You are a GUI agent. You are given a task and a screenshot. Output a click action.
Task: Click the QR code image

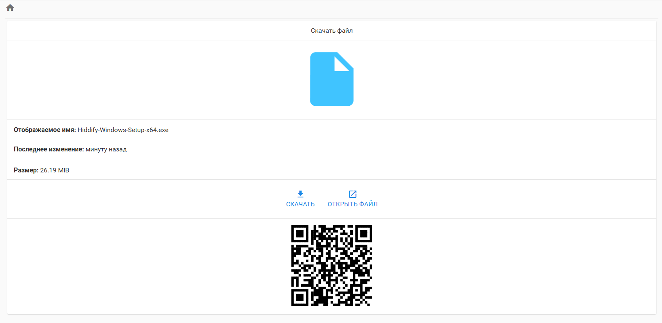332,266
